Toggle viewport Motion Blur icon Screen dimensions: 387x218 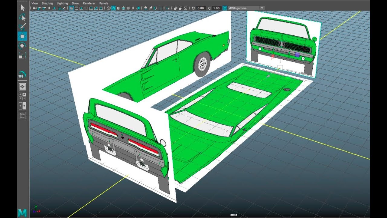click(x=151, y=8)
